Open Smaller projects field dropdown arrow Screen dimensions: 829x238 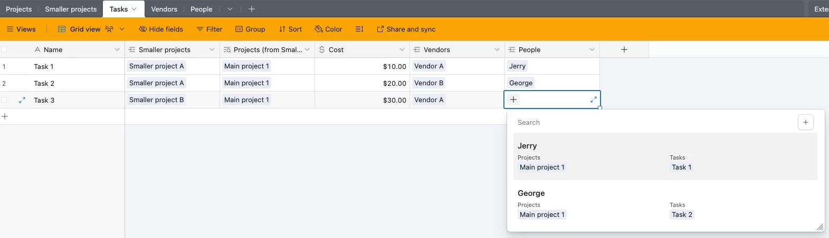(212, 49)
